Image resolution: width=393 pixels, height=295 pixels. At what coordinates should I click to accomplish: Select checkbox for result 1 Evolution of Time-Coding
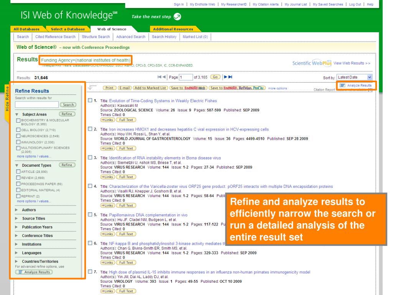pyautogui.click(x=90, y=100)
